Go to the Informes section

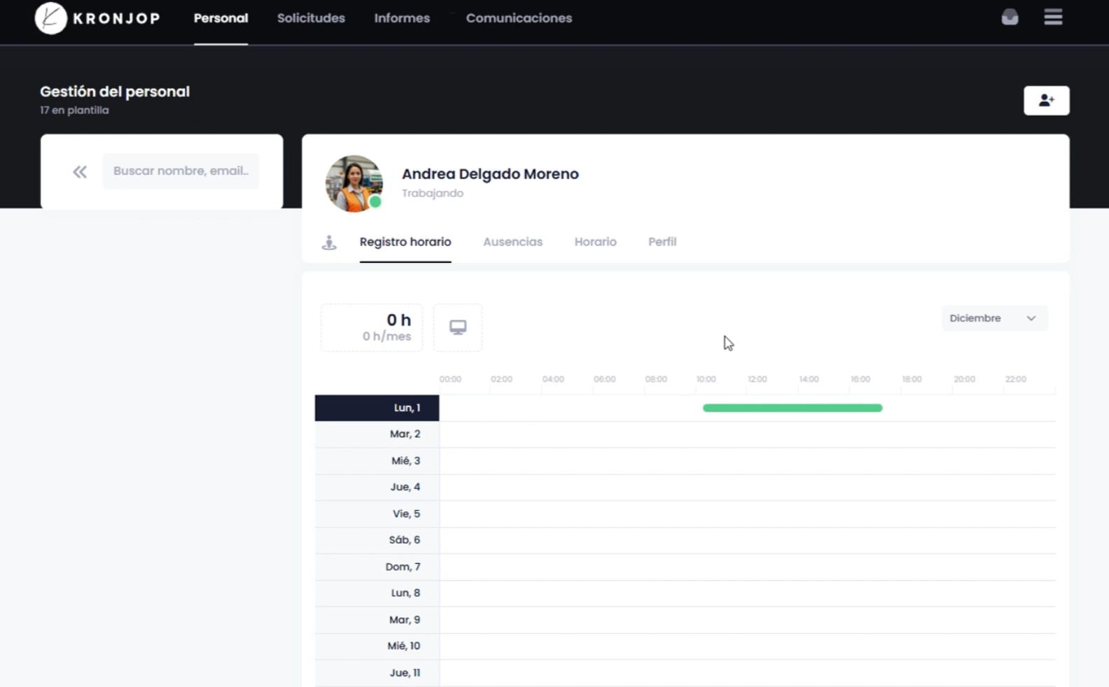click(402, 18)
